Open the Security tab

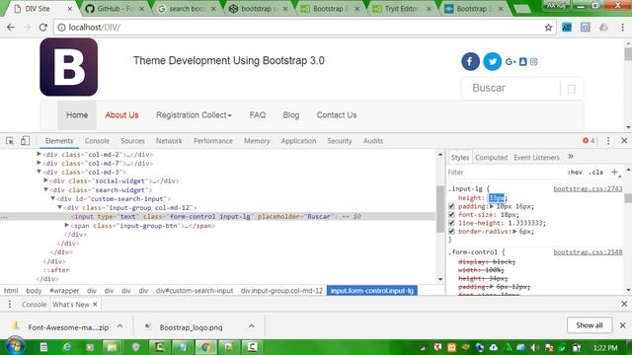[340, 141]
